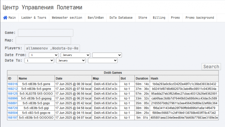Open game ID 169316 link

pos(13,84)
